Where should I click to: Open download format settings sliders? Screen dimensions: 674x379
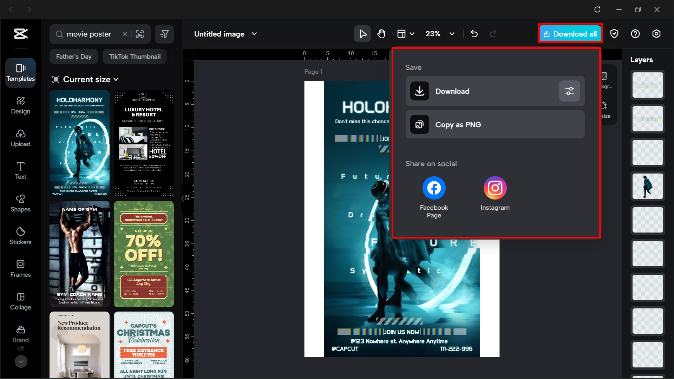569,91
